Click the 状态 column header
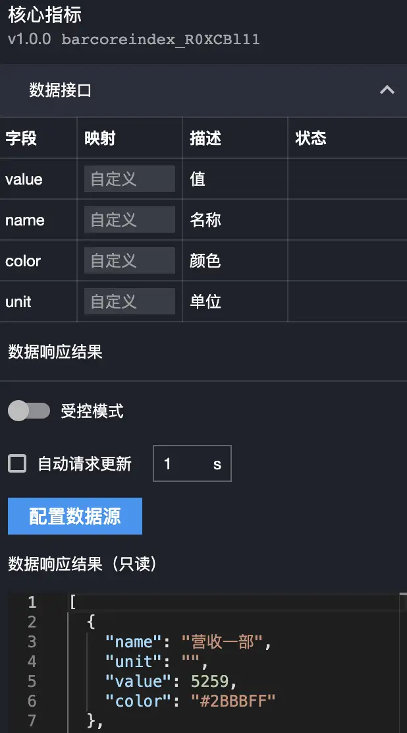 [311, 138]
